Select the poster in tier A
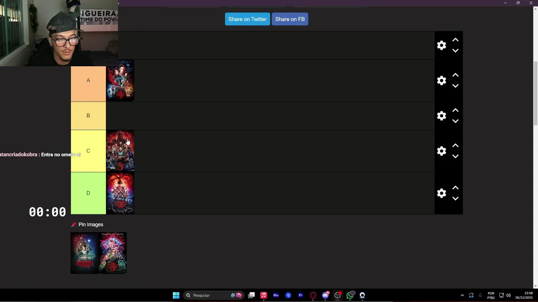The width and height of the screenshot is (538, 302). (120, 81)
